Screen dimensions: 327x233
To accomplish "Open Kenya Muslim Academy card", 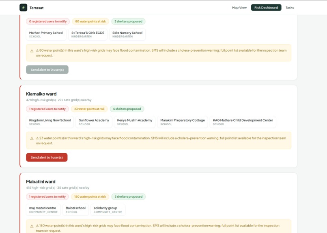I will (x=135, y=122).
